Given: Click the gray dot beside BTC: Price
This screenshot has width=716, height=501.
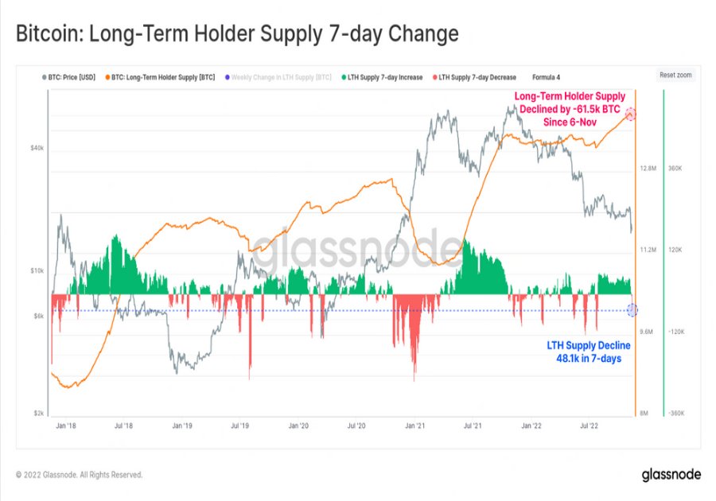Looking at the screenshot, I should 45,78.
